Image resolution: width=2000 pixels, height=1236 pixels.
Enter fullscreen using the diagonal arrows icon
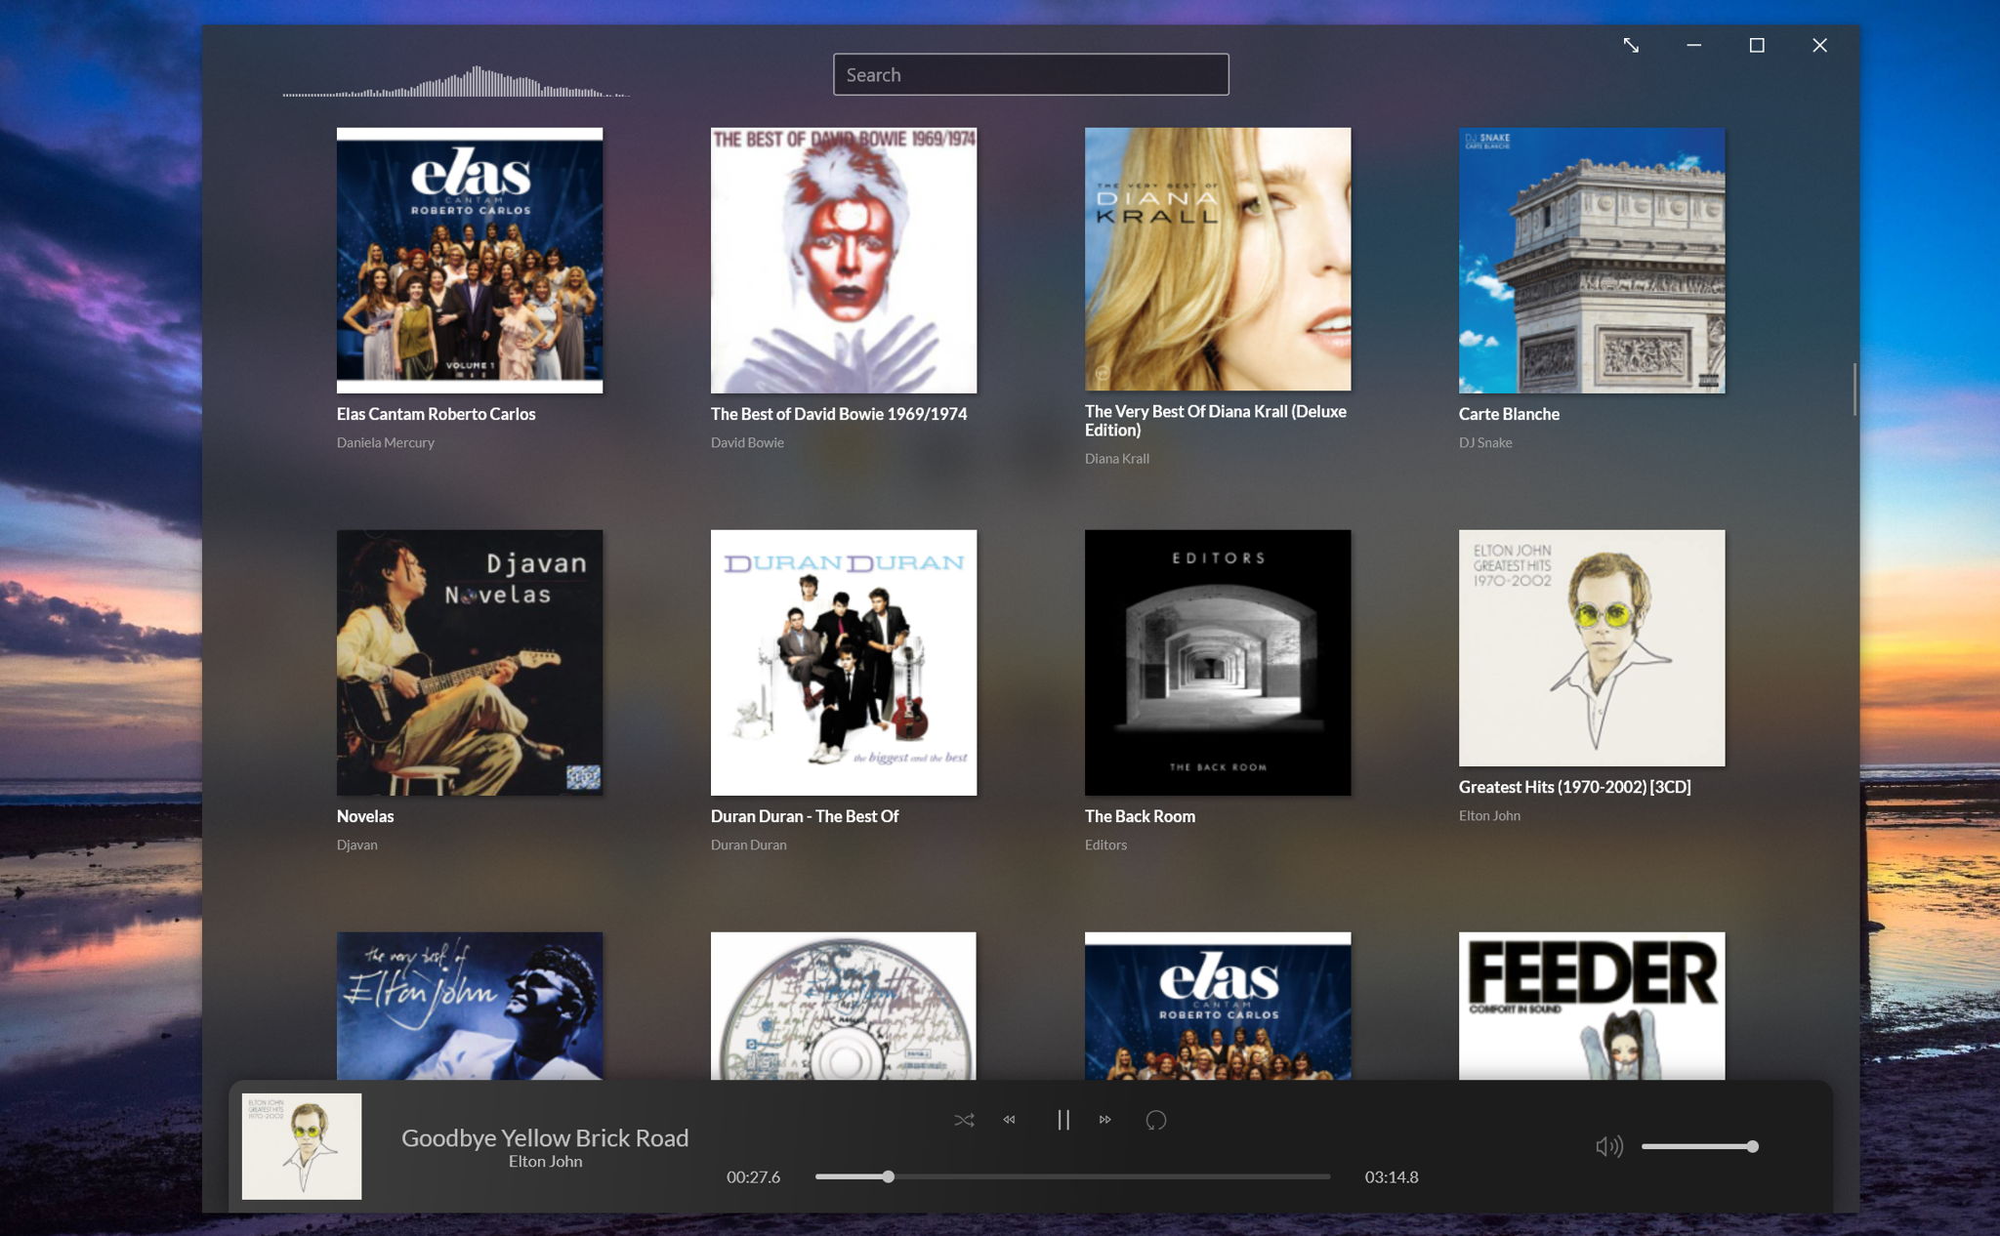point(1631,45)
